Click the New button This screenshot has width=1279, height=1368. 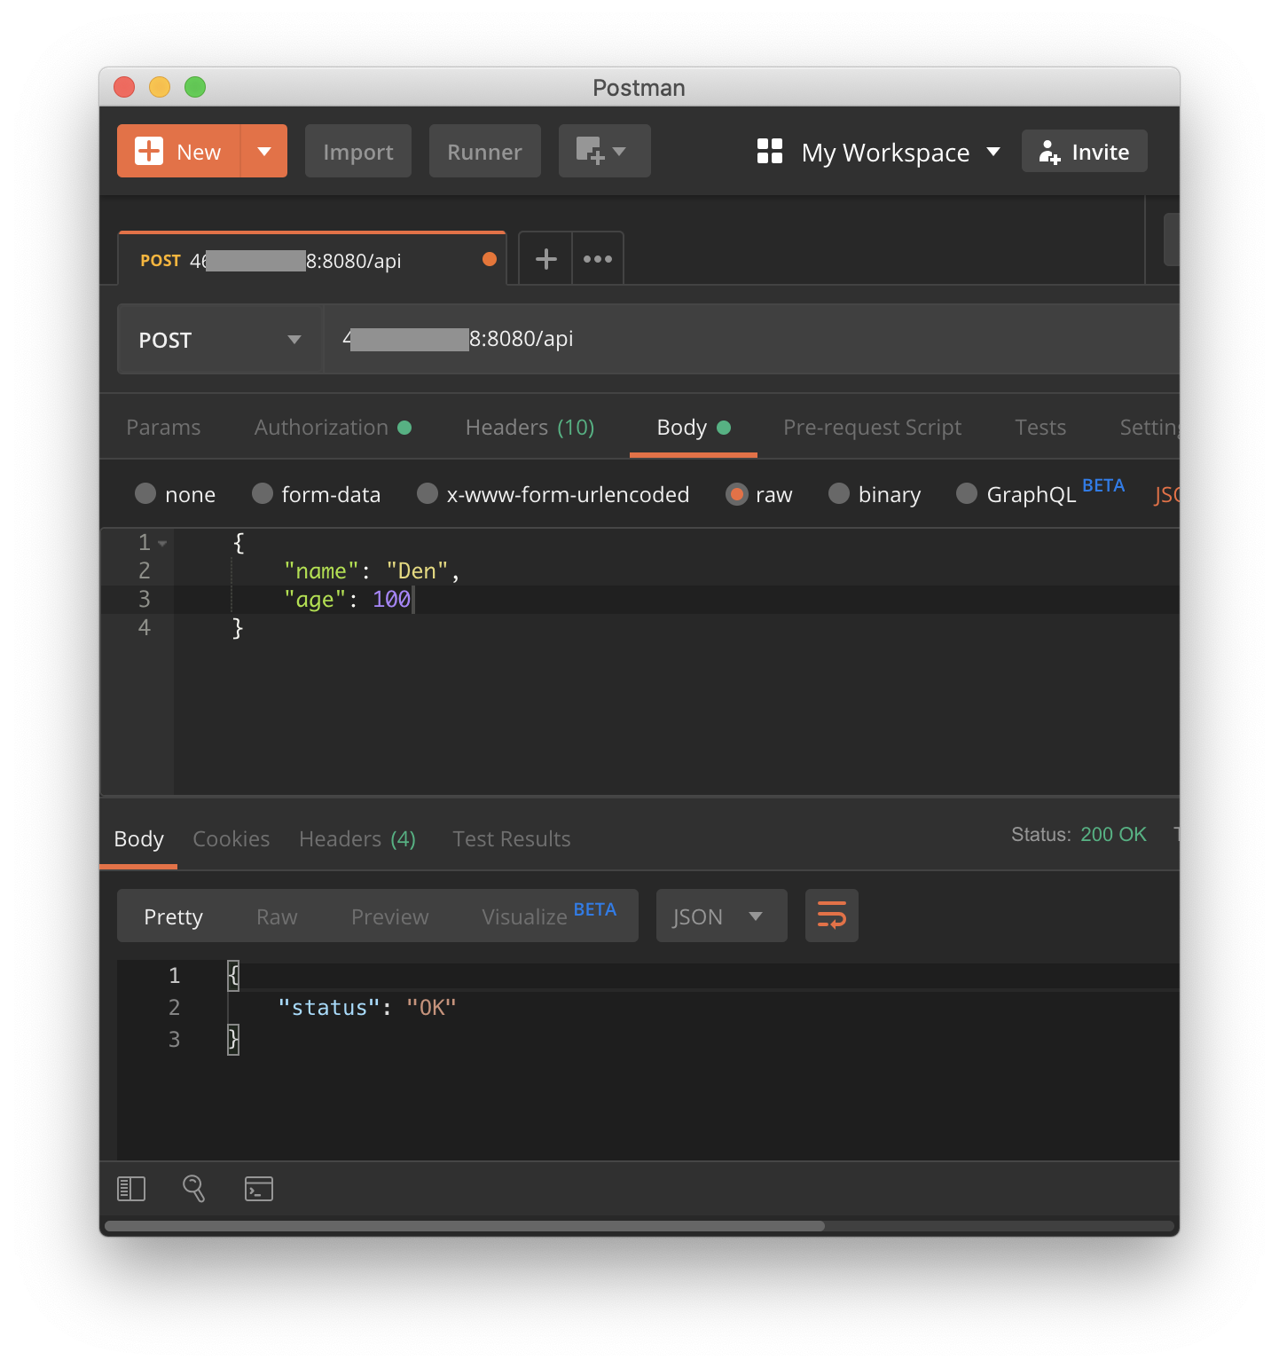point(179,151)
